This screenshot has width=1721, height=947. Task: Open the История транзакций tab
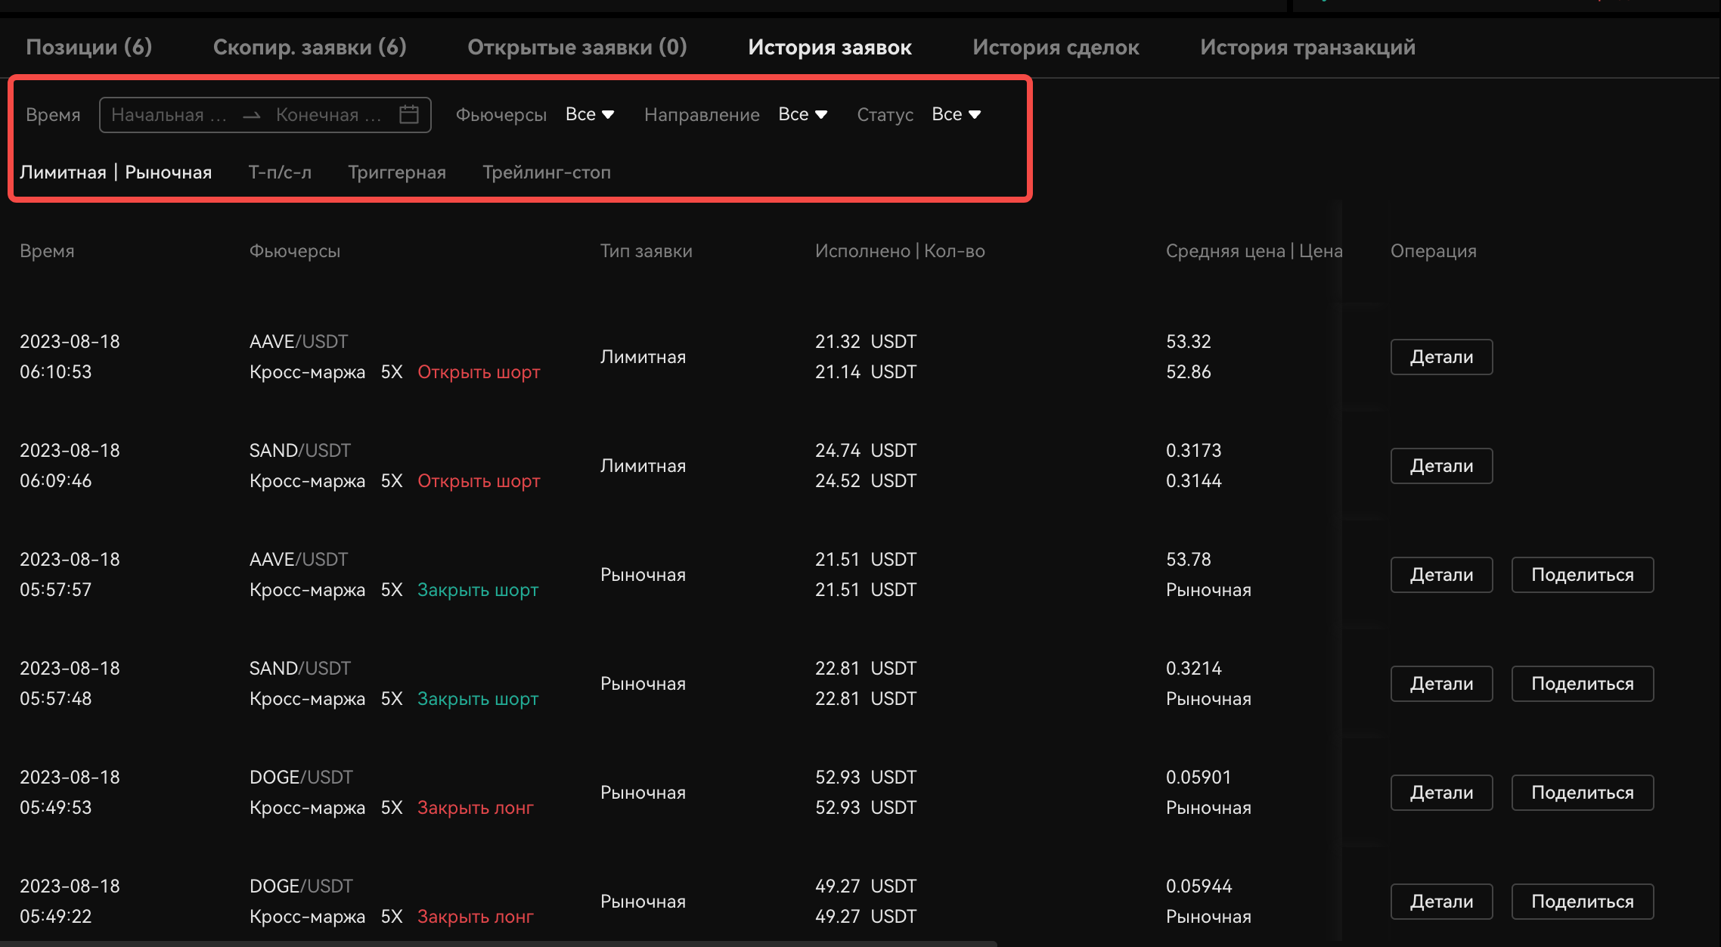[x=1307, y=47]
